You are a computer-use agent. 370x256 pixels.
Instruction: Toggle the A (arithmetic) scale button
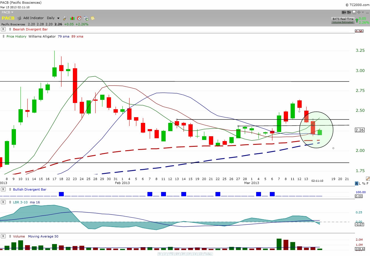tap(357, 183)
